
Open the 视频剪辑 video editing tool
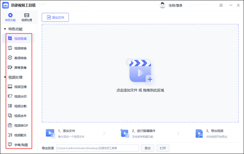point(19,38)
